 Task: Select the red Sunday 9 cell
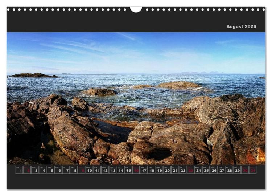pos(82,170)
